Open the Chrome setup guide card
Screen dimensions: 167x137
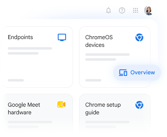coord(115,114)
